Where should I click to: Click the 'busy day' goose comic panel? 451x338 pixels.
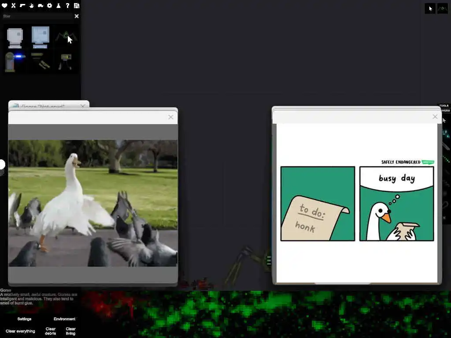[x=397, y=203]
